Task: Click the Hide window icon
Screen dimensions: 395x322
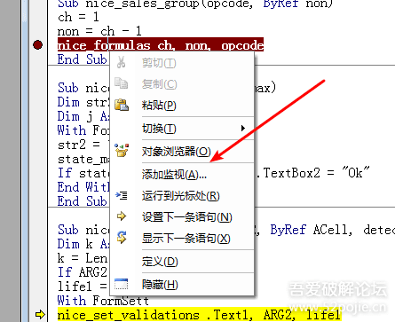Action: pyautogui.click(x=122, y=284)
